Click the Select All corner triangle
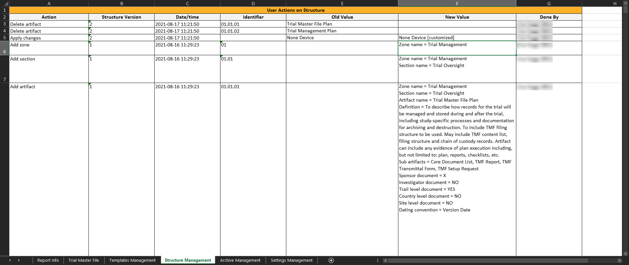The image size is (629, 265). click(x=5, y=4)
